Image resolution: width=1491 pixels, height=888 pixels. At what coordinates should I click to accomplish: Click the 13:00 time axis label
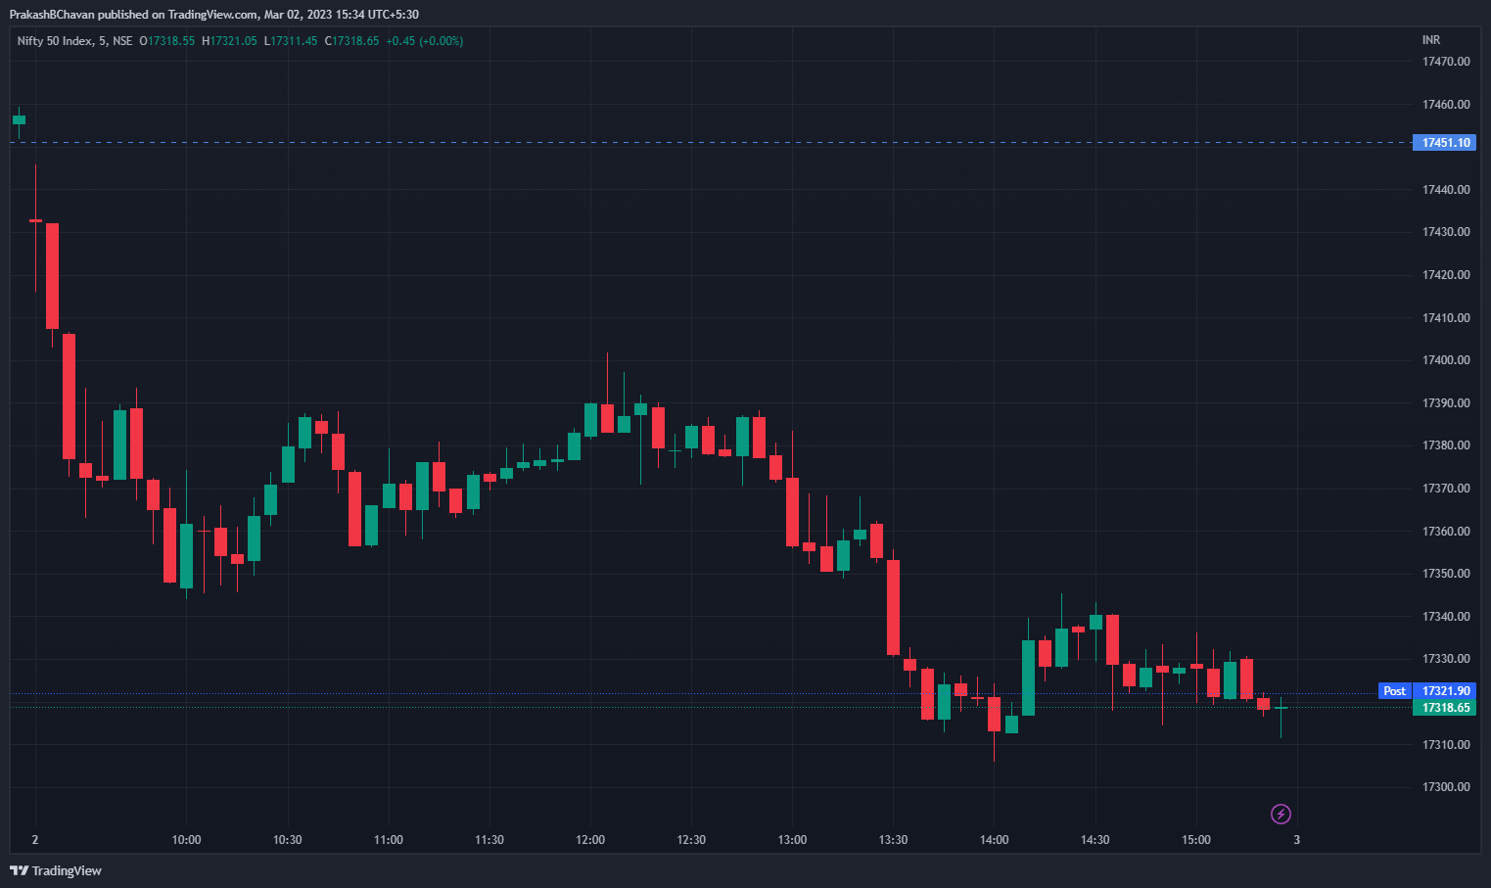[792, 840]
